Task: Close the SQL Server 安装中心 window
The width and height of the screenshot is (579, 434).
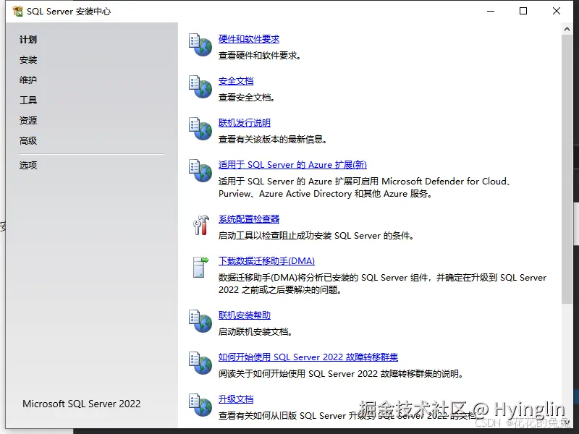Action: pyautogui.click(x=557, y=11)
